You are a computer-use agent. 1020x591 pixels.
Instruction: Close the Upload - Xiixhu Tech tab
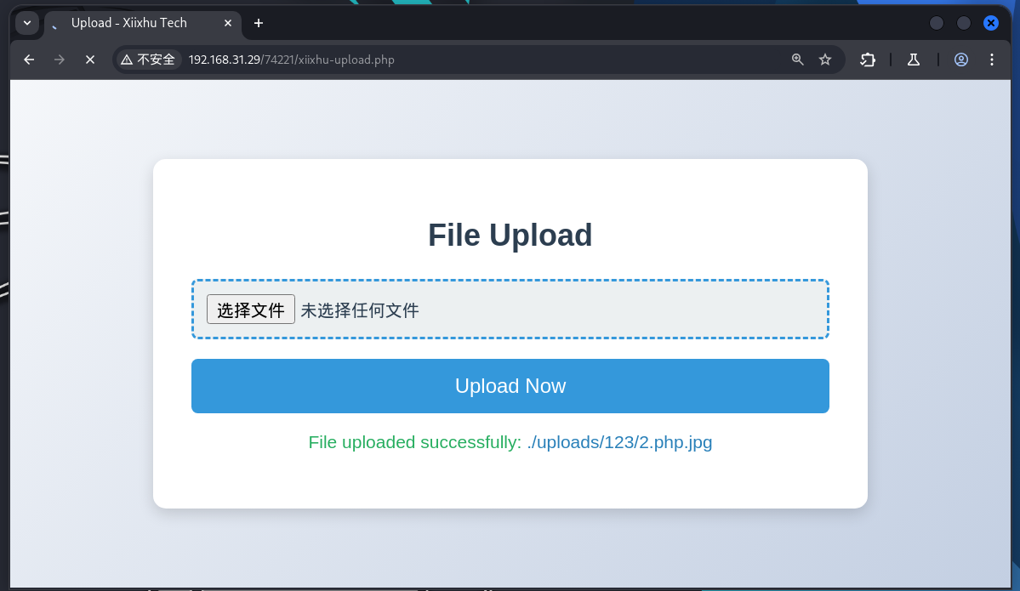tap(228, 23)
